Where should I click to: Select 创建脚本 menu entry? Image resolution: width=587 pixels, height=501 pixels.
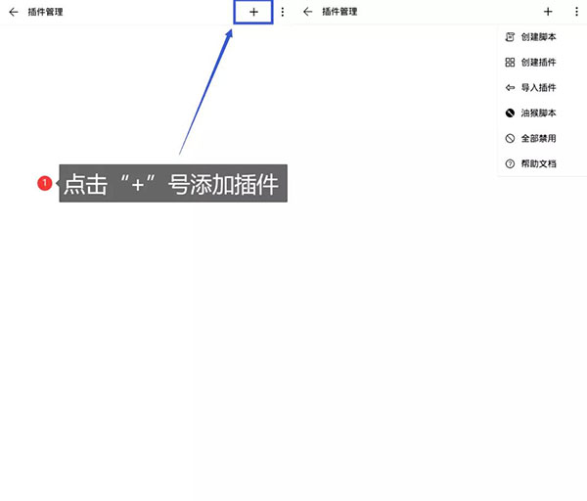pos(542,37)
